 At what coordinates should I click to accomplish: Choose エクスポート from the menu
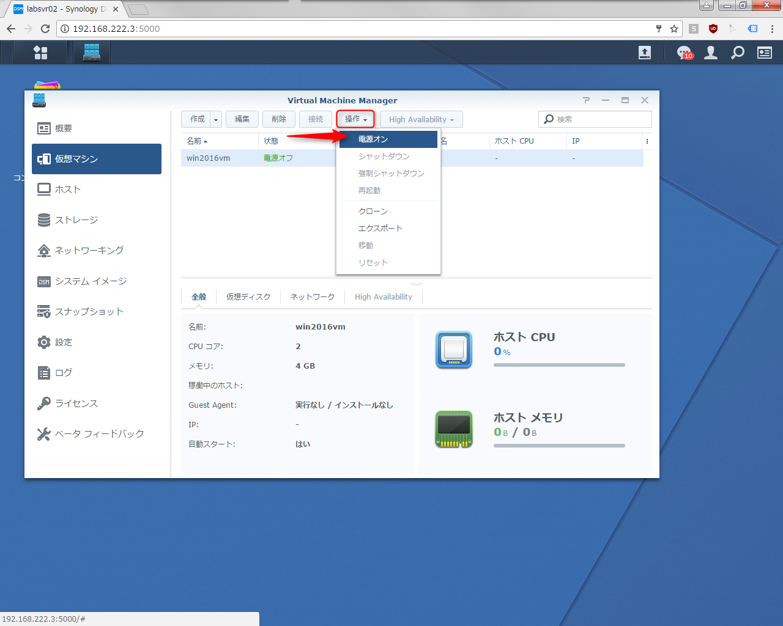(x=388, y=229)
